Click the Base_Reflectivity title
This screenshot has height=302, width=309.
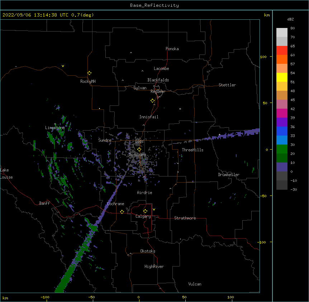[154, 5]
